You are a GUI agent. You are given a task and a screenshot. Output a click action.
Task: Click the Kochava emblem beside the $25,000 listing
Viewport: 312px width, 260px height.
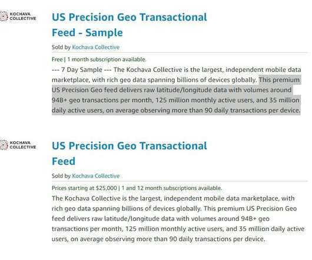click(4, 145)
